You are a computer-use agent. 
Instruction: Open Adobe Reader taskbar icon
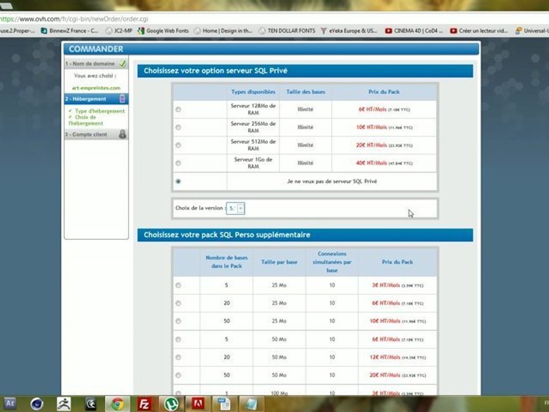[198, 404]
